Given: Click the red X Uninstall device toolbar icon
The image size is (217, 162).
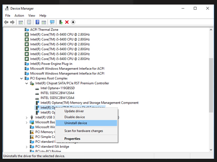Looking at the screenshot, I should (67, 22).
